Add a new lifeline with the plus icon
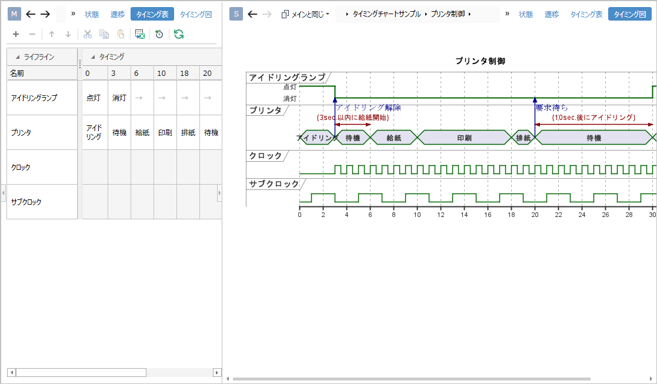 pyautogui.click(x=15, y=34)
